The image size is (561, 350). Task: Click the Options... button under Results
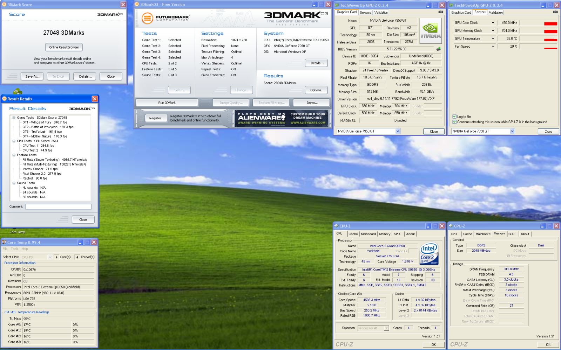tap(317, 90)
